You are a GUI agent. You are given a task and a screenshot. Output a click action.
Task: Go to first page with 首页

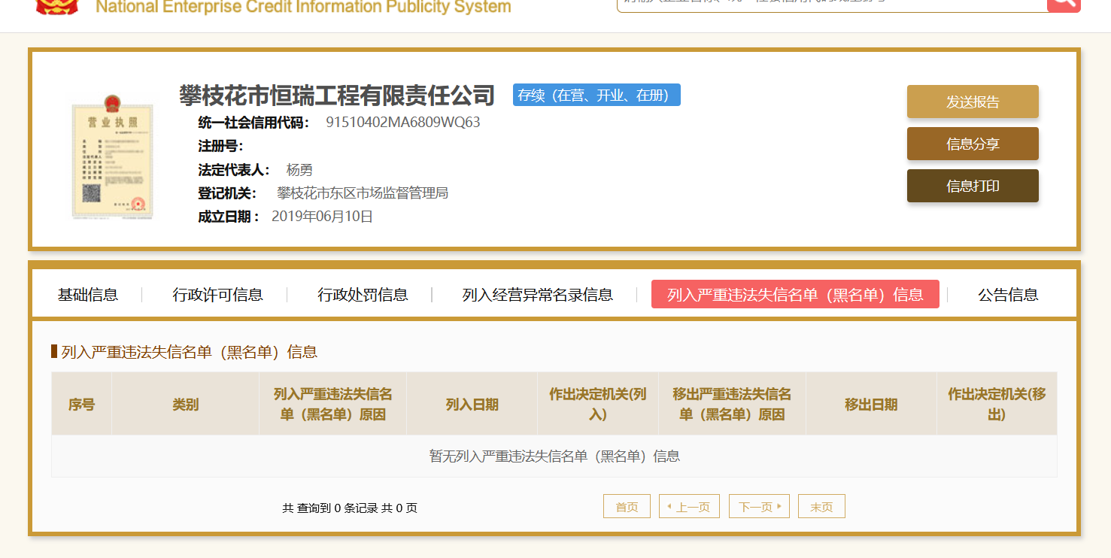point(627,507)
